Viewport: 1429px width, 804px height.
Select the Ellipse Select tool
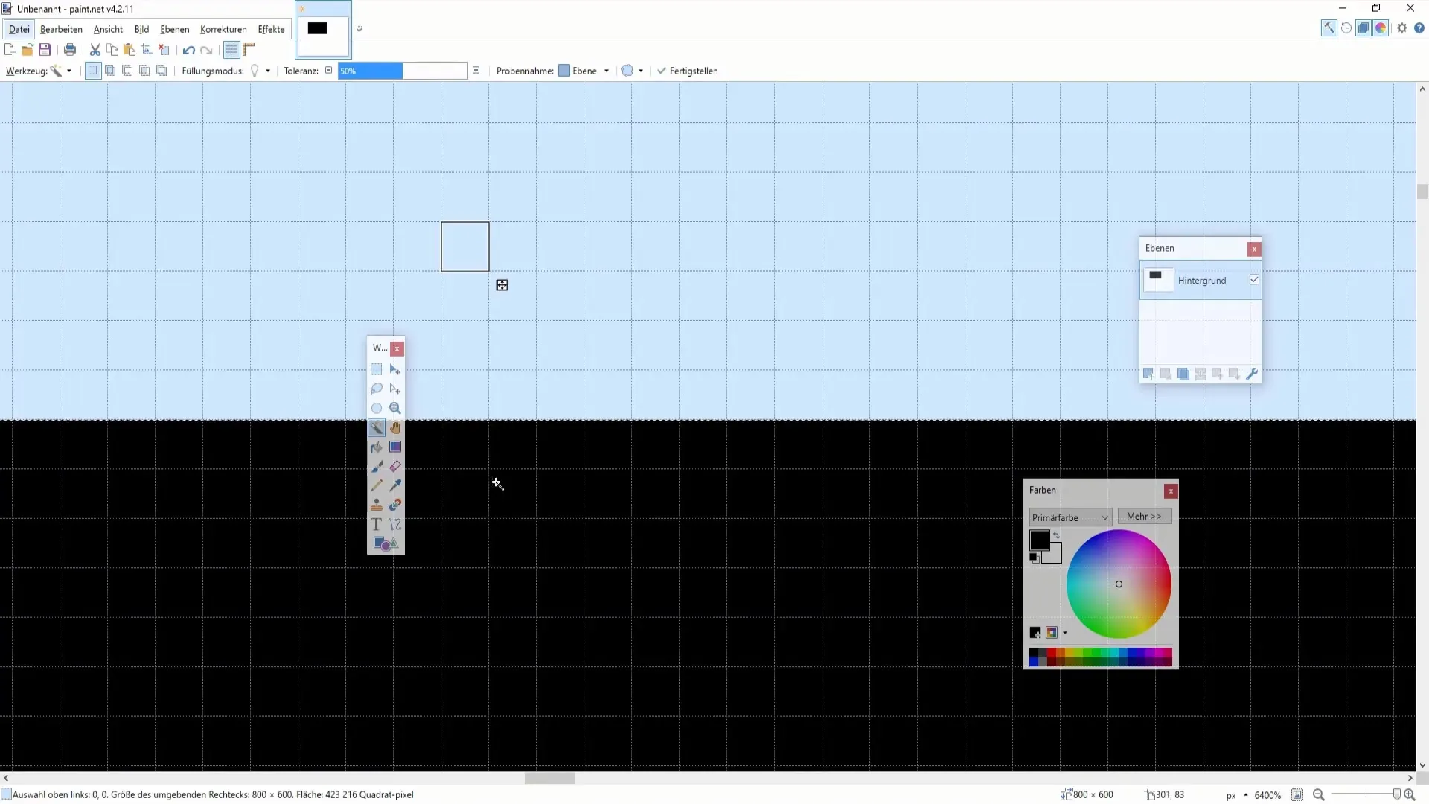377,408
